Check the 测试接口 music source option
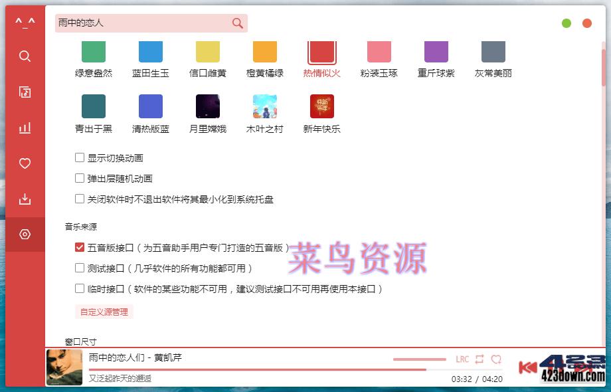This screenshot has width=611, height=392. 80,268
